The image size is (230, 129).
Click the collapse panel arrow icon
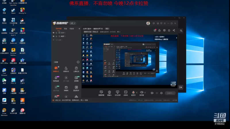(x=181, y=87)
